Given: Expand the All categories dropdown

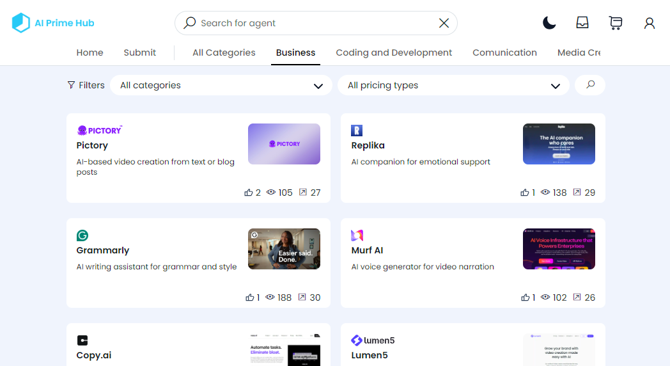Looking at the screenshot, I should tap(221, 85).
